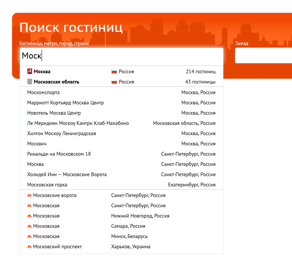Click metro icon beside Московский проспект
The image size is (292, 264).
(30, 247)
